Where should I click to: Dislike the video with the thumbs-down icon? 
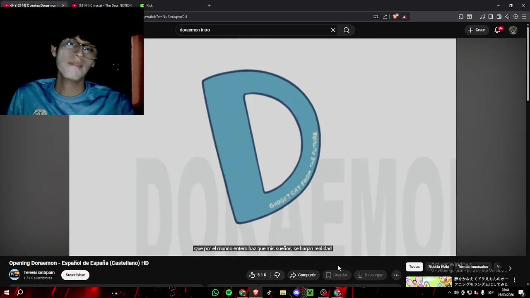click(277, 275)
